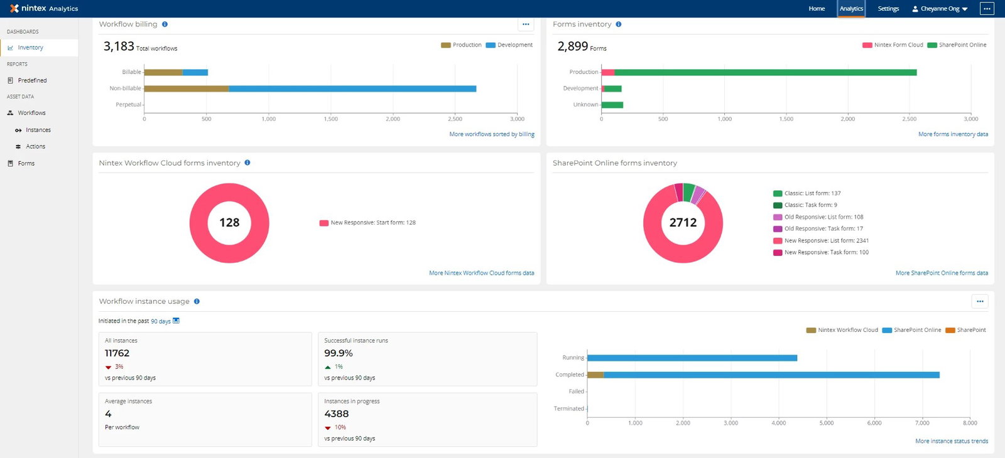Go to the Home tab
This screenshot has width=1005, height=458.
pyautogui.click(x=817, y=9)
